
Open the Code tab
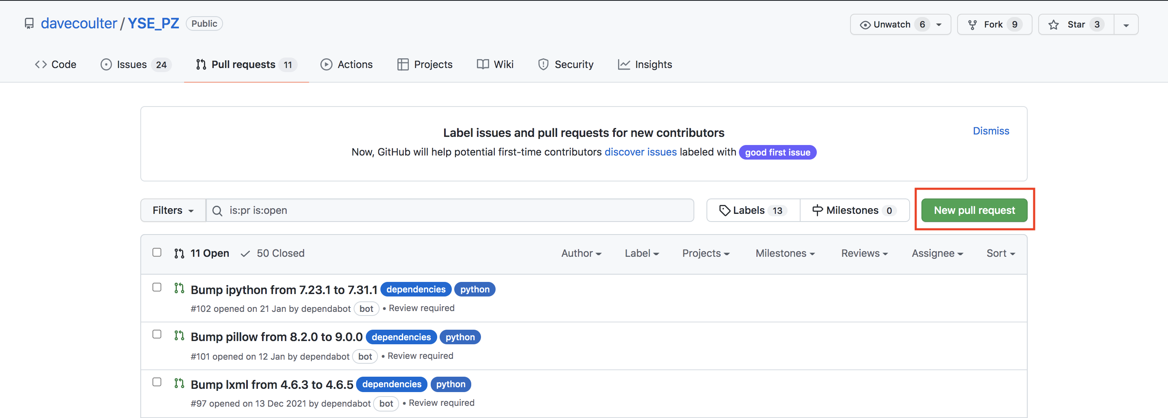[55, 64]
